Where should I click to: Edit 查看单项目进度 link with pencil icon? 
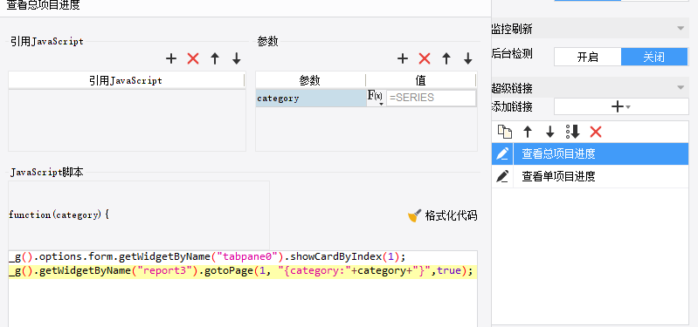click(x=502, y=176)
